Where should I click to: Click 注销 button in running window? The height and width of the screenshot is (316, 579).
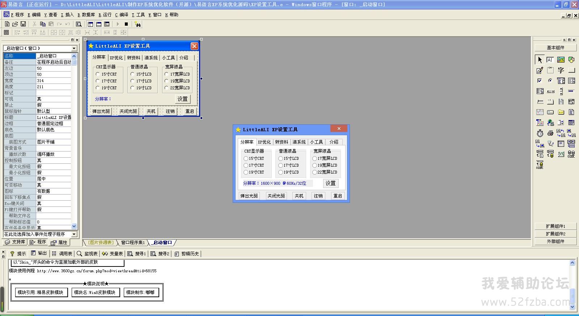point(318,196)
